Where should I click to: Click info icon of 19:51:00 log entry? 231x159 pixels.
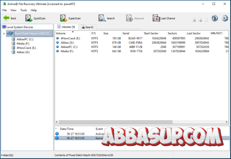pyautogui.click(x=57, y=134)
